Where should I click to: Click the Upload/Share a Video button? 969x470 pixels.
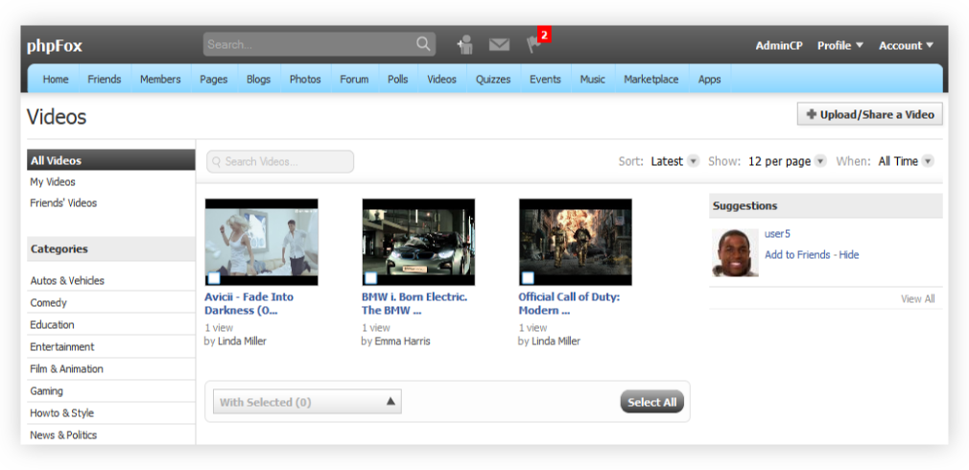pyautogui.click(x=870, y=114)
